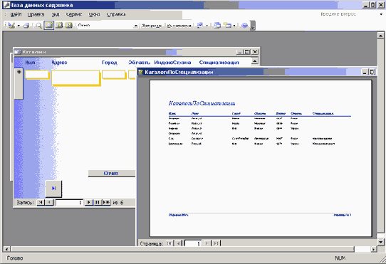The height and width of the screenshot is (264, 386).
Task: Expand the New Object dropdown arrow
Action: click(234, 26)
